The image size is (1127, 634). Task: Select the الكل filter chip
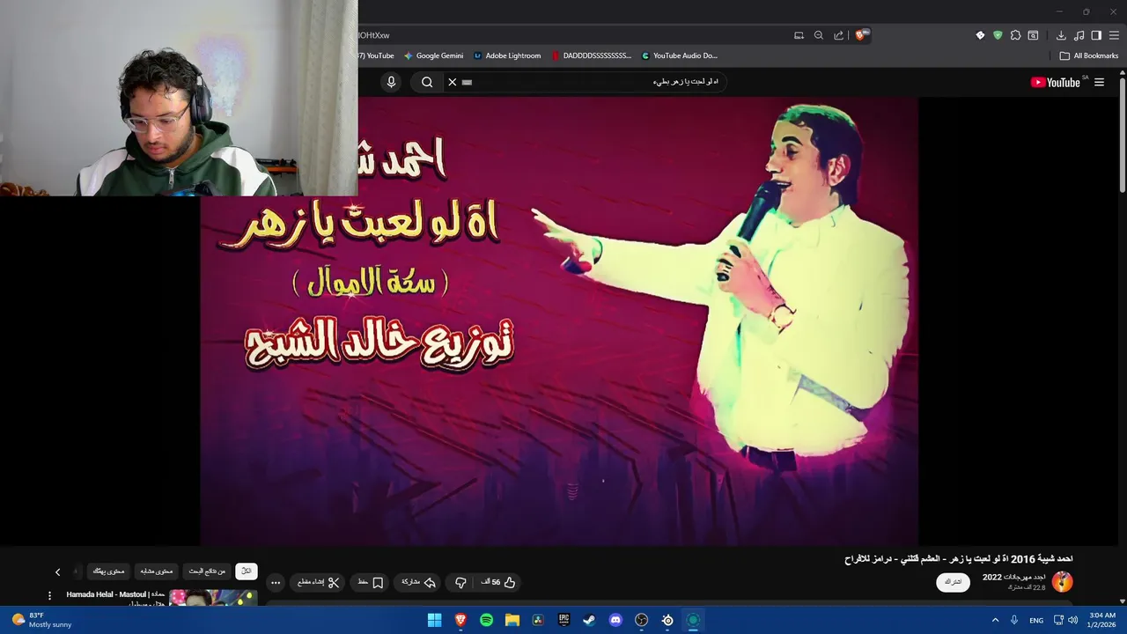[247, 571]
